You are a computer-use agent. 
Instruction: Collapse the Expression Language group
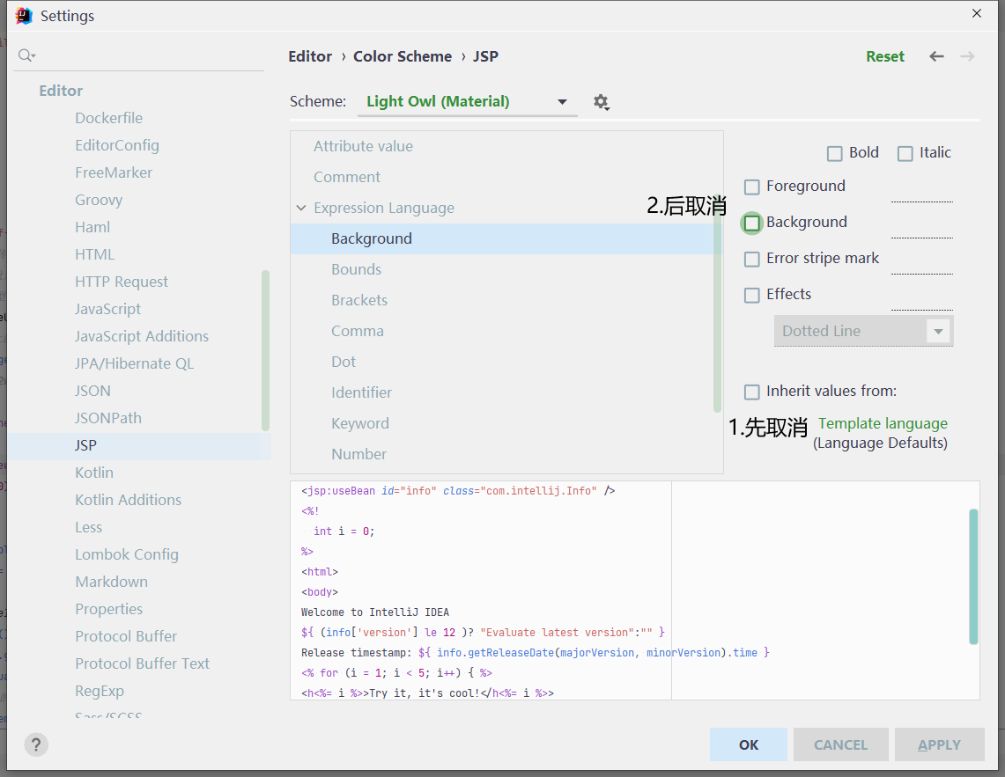click(x=301, y=208)
